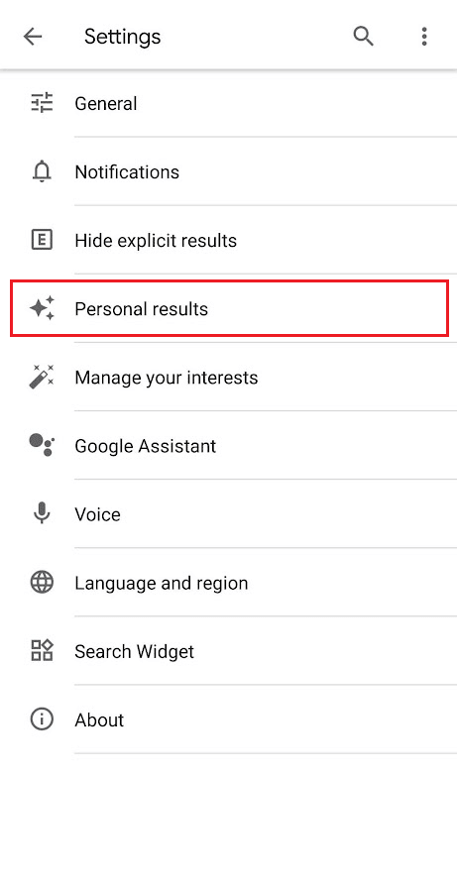457x885 pixels.
Task: Open search with the magnifier icon
Action: coord(363,36)
